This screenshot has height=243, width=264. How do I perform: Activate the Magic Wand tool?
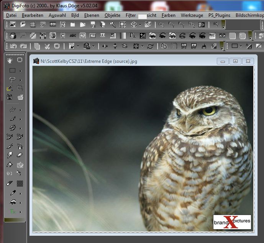10,88
